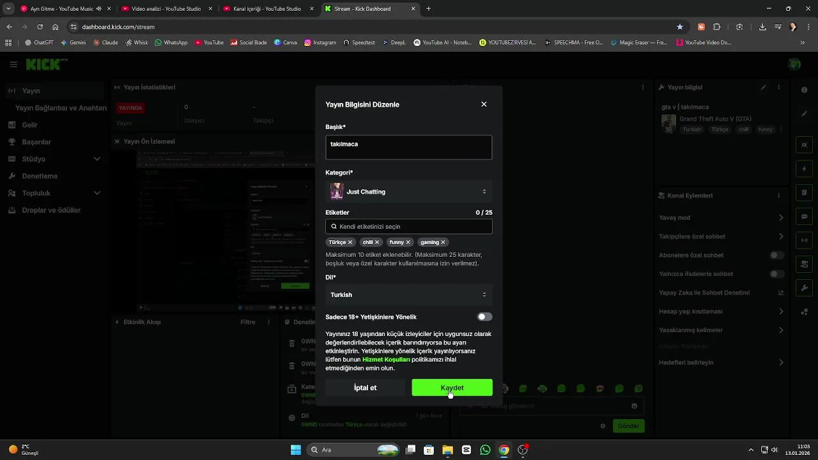Remove the chill tag chip
The height and width of the screenshot is (460, 818).
(377, 242)
